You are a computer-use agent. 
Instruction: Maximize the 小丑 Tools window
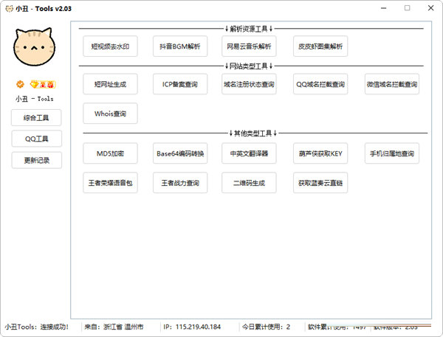(407, 8)
